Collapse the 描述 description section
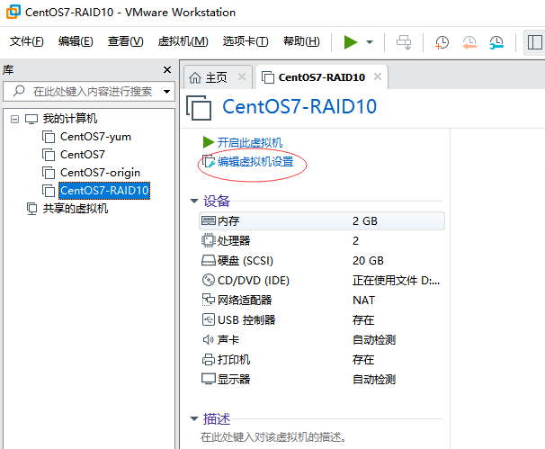The height and width of the screenshot is (449, 545). 194,418
